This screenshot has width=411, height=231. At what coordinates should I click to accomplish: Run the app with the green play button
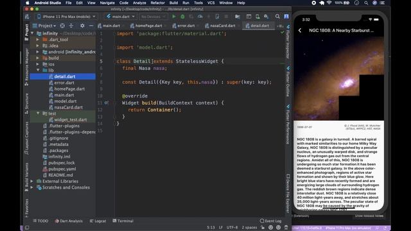pos(173,17)
